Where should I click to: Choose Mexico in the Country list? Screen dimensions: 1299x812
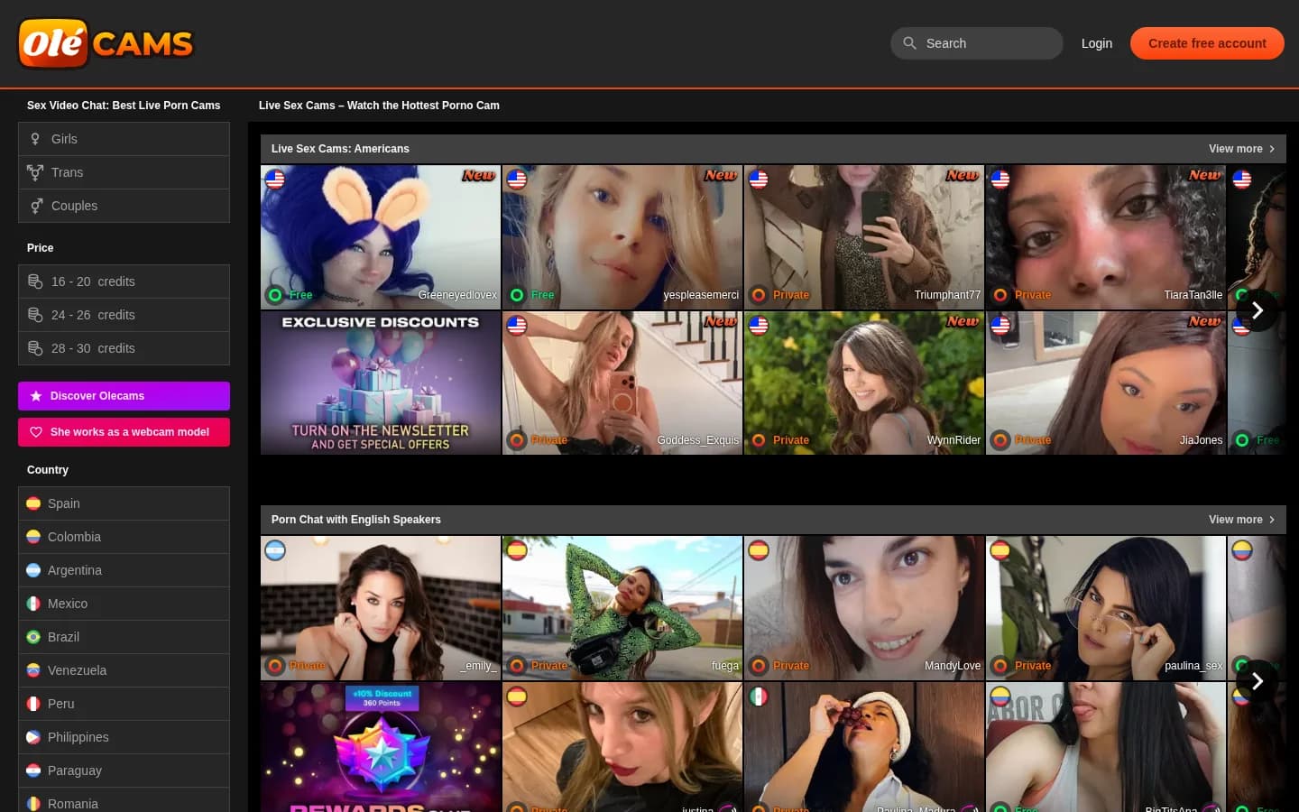pyautogui.click(x=124, y=604)
